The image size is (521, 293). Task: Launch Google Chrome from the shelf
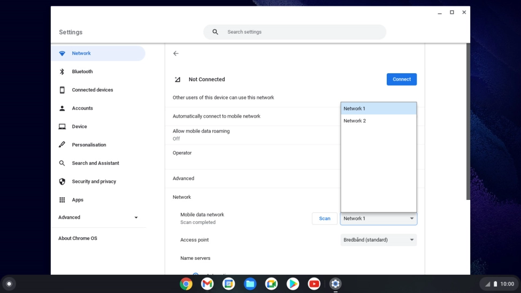[186, 284]
